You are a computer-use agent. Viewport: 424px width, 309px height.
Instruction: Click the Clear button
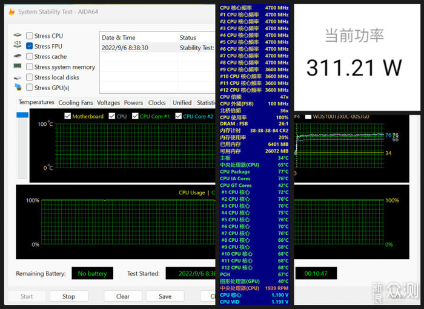coord(123,296)
